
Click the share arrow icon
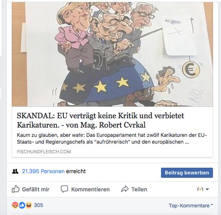125,189
